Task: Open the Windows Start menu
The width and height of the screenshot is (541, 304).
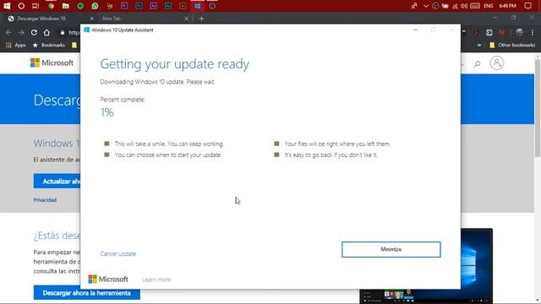Action: (x=7, y=6)
